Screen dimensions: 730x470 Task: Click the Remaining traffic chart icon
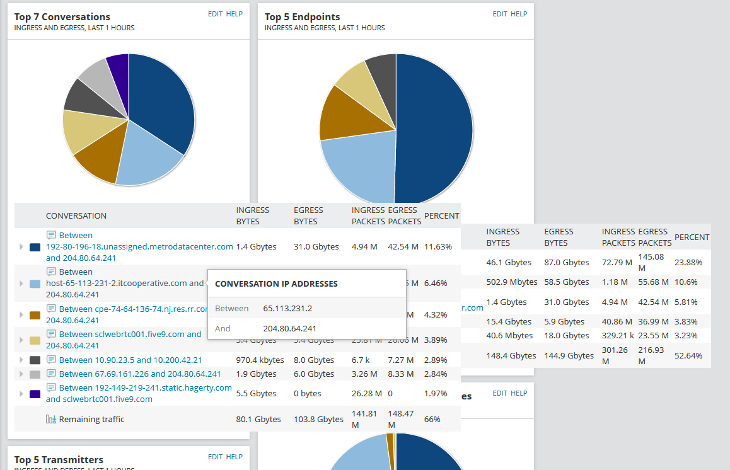(51, 419)
